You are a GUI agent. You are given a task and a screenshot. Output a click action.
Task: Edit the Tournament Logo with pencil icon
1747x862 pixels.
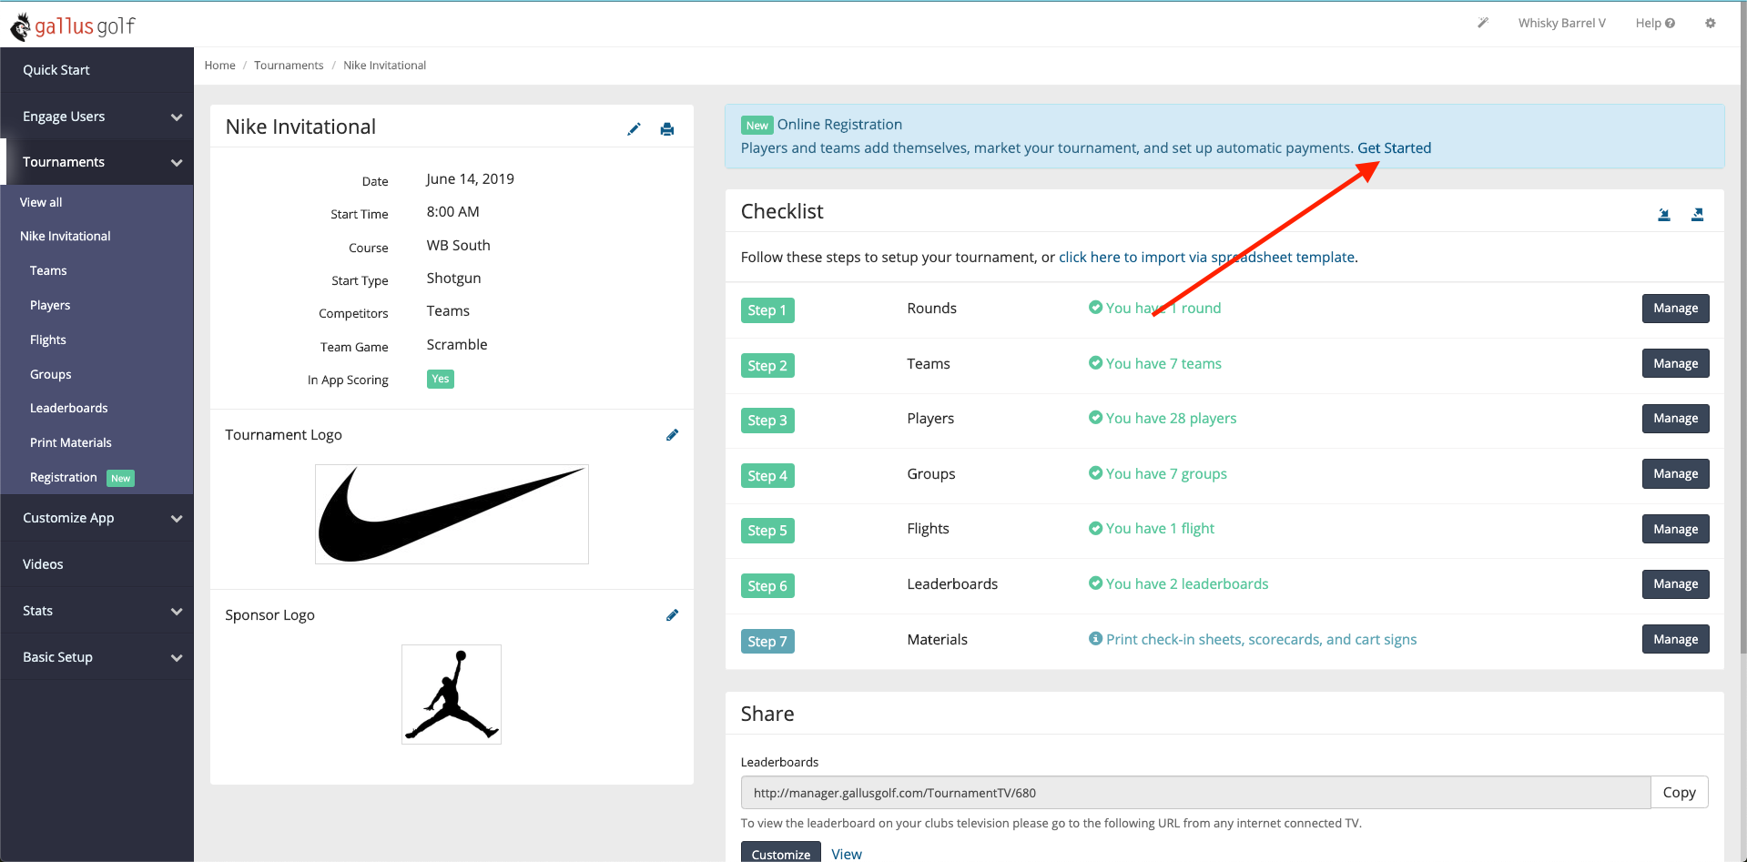[x=672, y=435]
